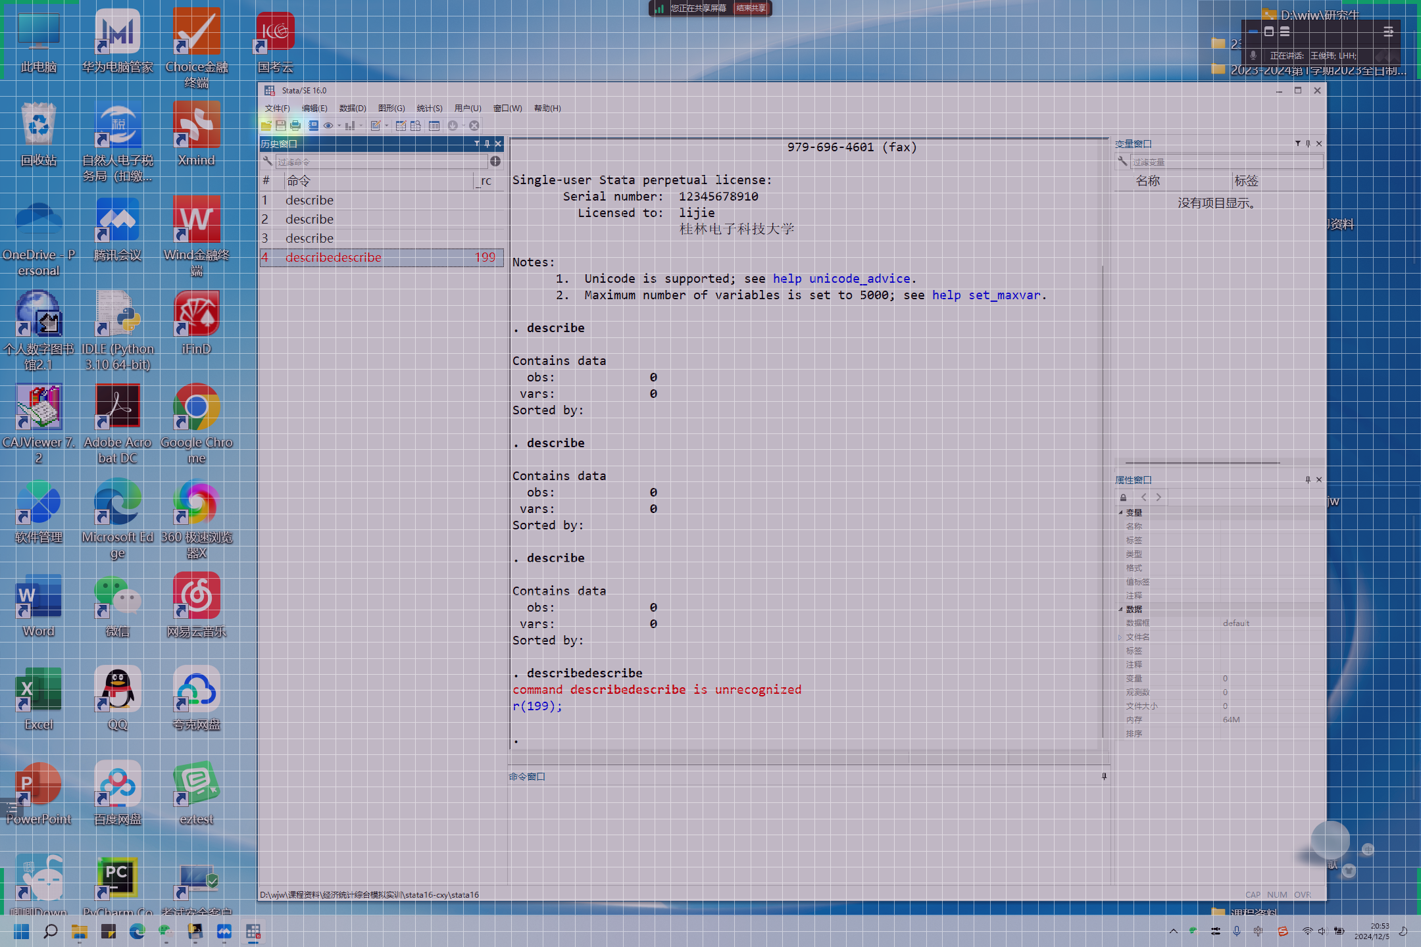Image resolution: width=1421 pixels, height=947 pixels.
Task: Toggle the pin on the history window
Action: pyautogui.click(x=487, y=143)
